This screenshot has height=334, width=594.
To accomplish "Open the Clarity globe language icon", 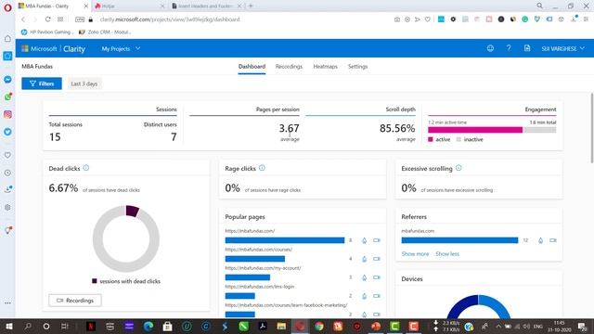I will tap(490, 48).
